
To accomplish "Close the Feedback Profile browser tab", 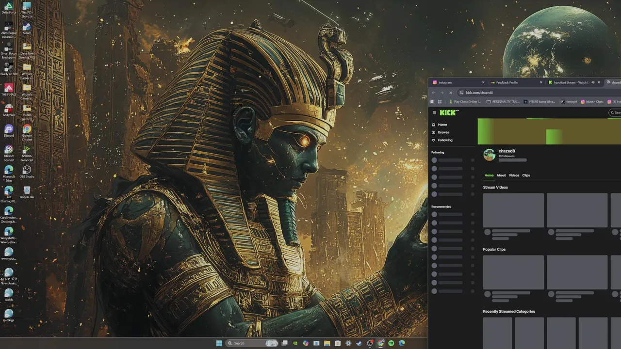I will [541, 82].
